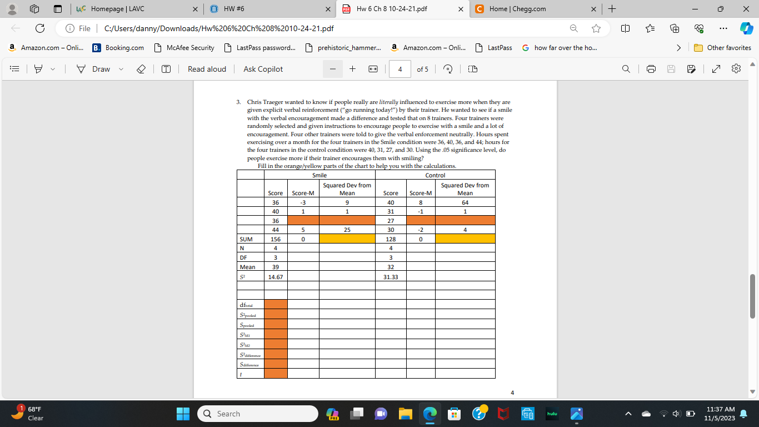This screenshot has height=427, width=759.
Task: Select the Erase tool
Action: pos(141,69)
